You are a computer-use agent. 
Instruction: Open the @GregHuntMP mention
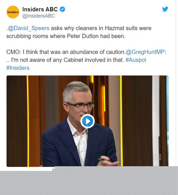(x=145, y=52)
